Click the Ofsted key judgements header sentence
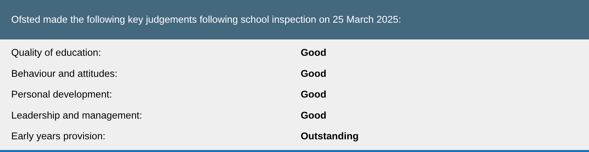This screenshot has height=152, width=589. 206,20
